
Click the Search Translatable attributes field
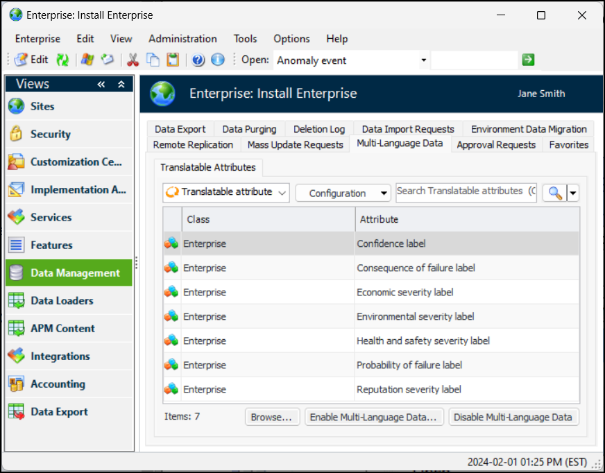[x=466, y=191]
